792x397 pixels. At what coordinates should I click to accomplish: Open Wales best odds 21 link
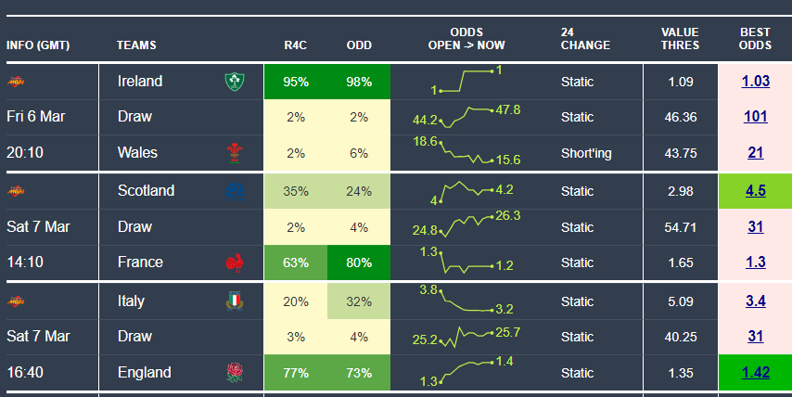(755, 153)
